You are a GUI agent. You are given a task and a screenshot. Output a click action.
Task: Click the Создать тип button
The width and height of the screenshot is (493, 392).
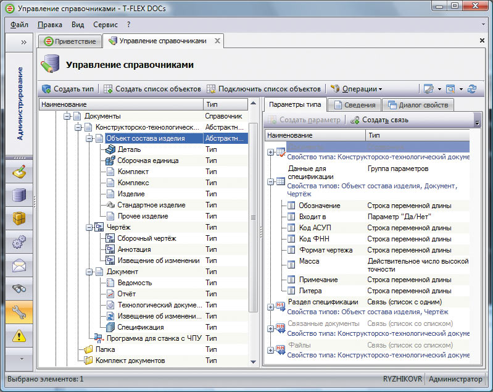click(x=68, y=89)
